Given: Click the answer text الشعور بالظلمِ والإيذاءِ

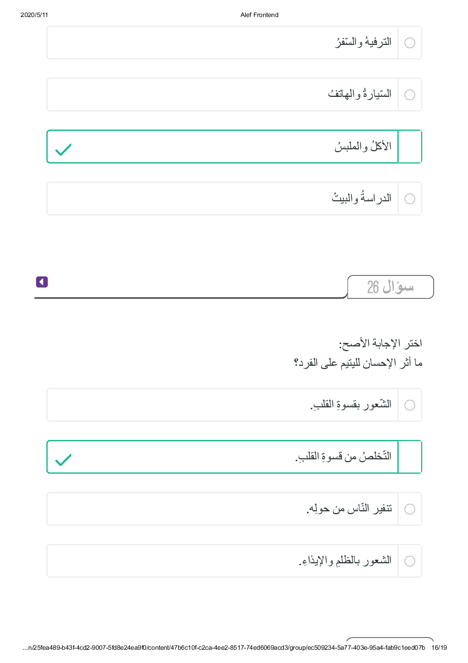Looking at the screenshot, I should tap(345, 561).
